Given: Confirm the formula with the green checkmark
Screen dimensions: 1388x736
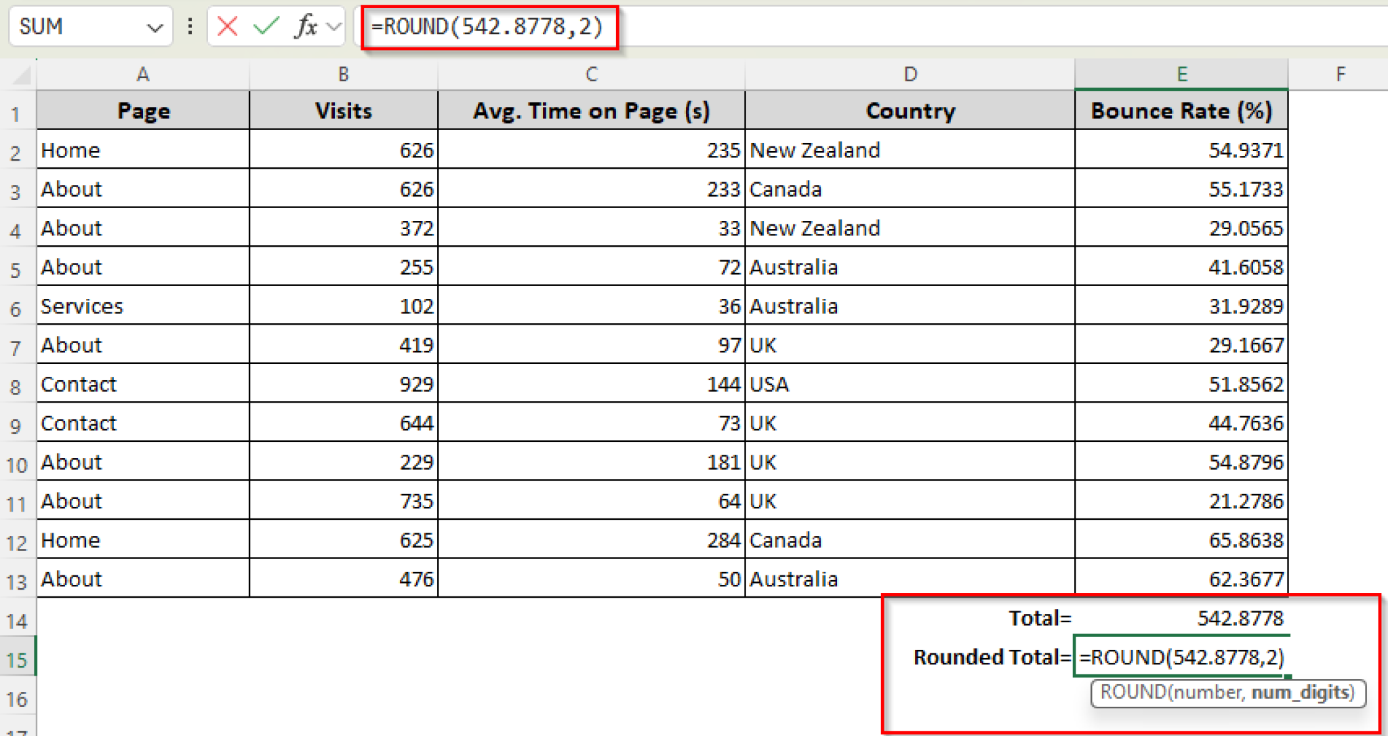Looking at the screenshot, I should (266, 27).
